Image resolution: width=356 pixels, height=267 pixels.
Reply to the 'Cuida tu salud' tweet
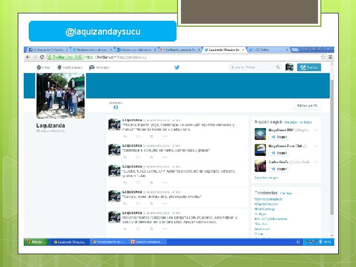tap(125, 203)
